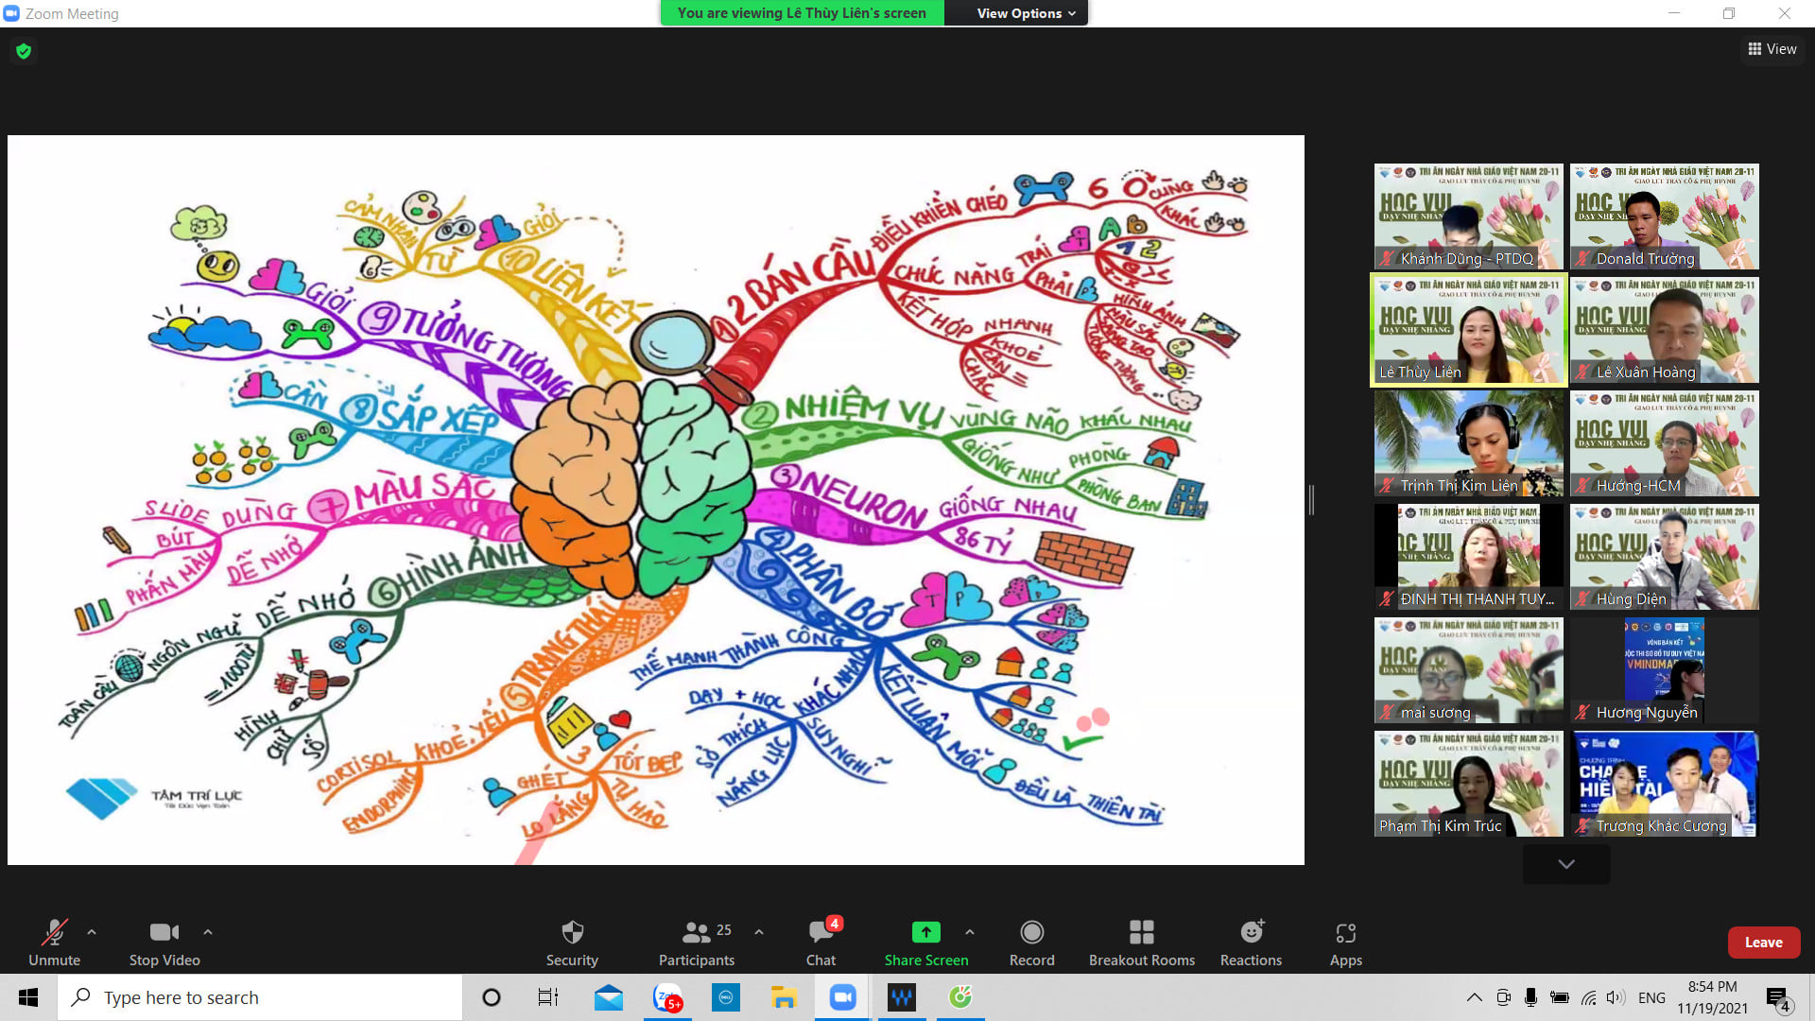Change gallery layout with View button
Image resolution: width=1815 pixels, height=1021 pixels.
click(1772, 49)
